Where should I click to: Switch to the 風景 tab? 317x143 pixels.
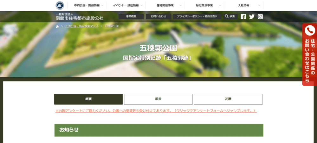(x=158, y=99)
